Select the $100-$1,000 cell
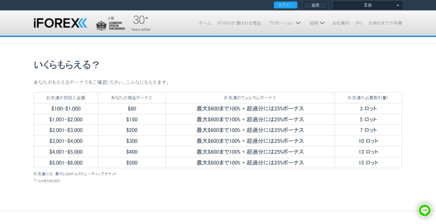436x224 pixels. 66,108
